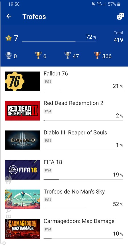
Task: Select Diablo III: Reaper of Souls entry
Action: pyautogui.click(x=64, y=140)
